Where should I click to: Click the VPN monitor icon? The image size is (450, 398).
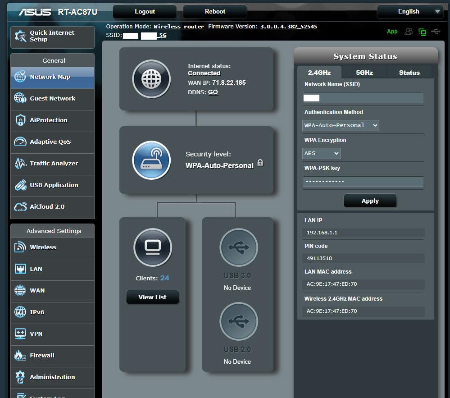[20, 334]
